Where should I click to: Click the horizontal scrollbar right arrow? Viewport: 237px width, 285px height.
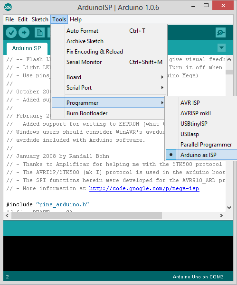tap(221, 216)
